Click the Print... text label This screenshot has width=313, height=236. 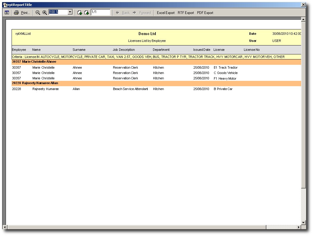click(26, 13)
